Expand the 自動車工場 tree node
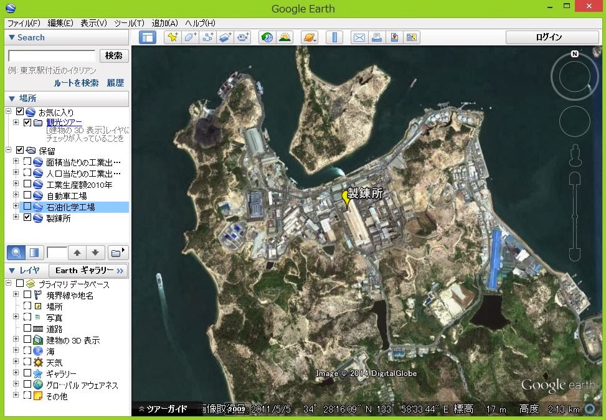 click(16, 195)
